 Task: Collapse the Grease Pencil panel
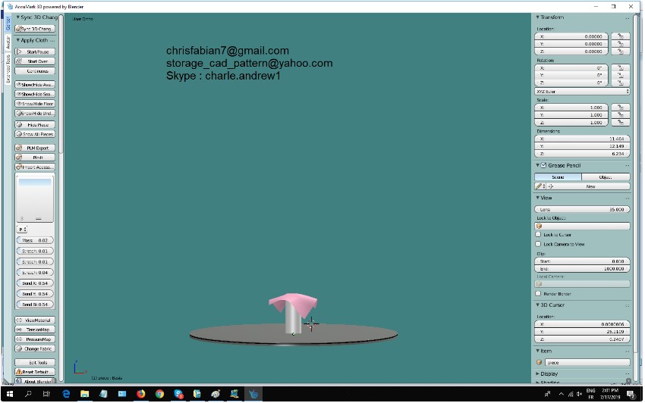pos(538,165)
